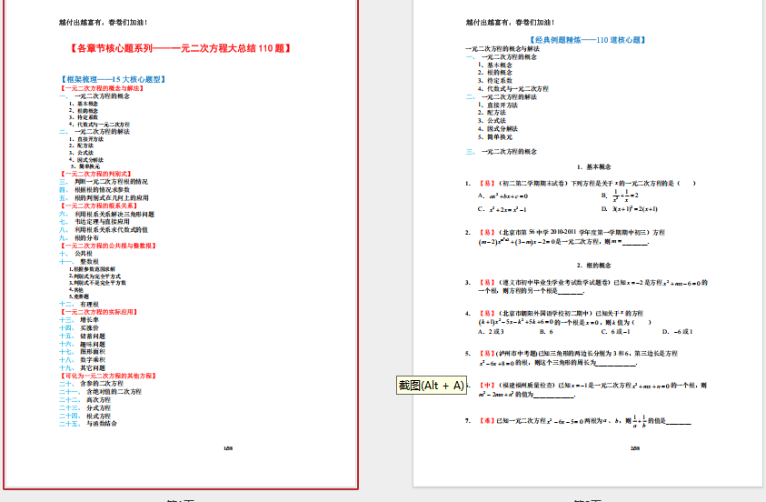Screen dimensions: 766x502
Task: Click the 框架梳理 15大核心题型 heading
Action: pyautogui.click(x=111, y=80)
